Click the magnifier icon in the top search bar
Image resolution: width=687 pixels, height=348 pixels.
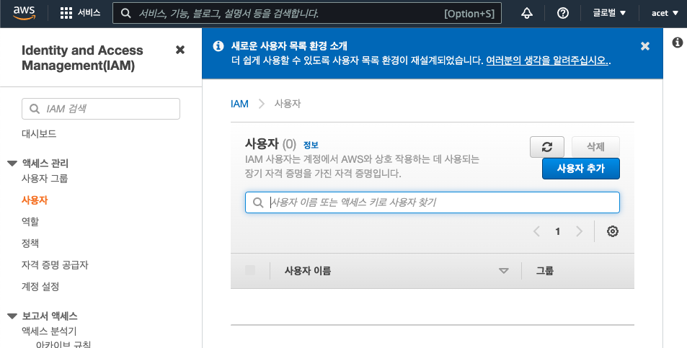(125, 14)
